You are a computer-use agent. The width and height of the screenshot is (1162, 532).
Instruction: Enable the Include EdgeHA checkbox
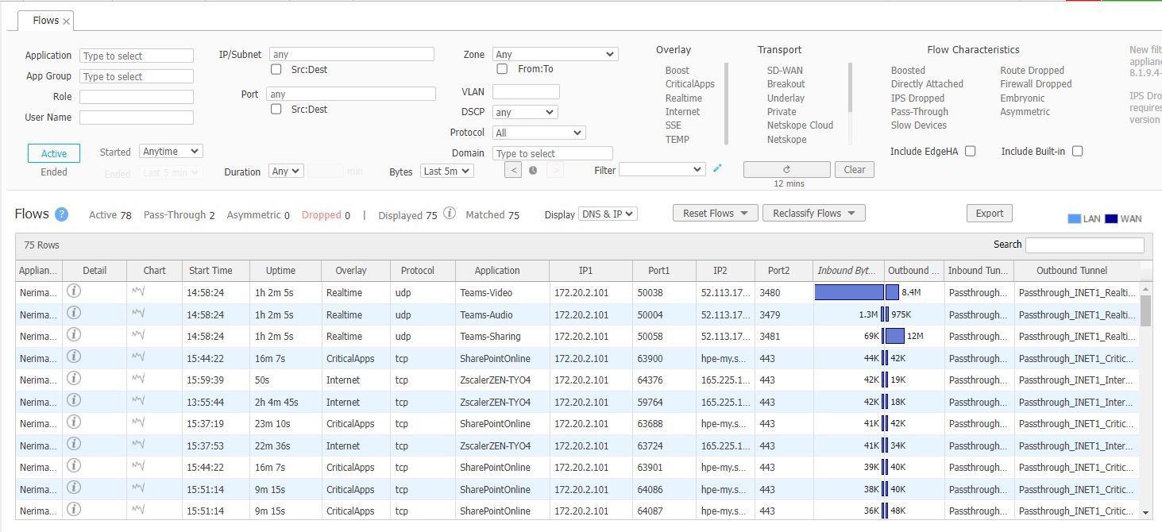(x=970, y=151)
